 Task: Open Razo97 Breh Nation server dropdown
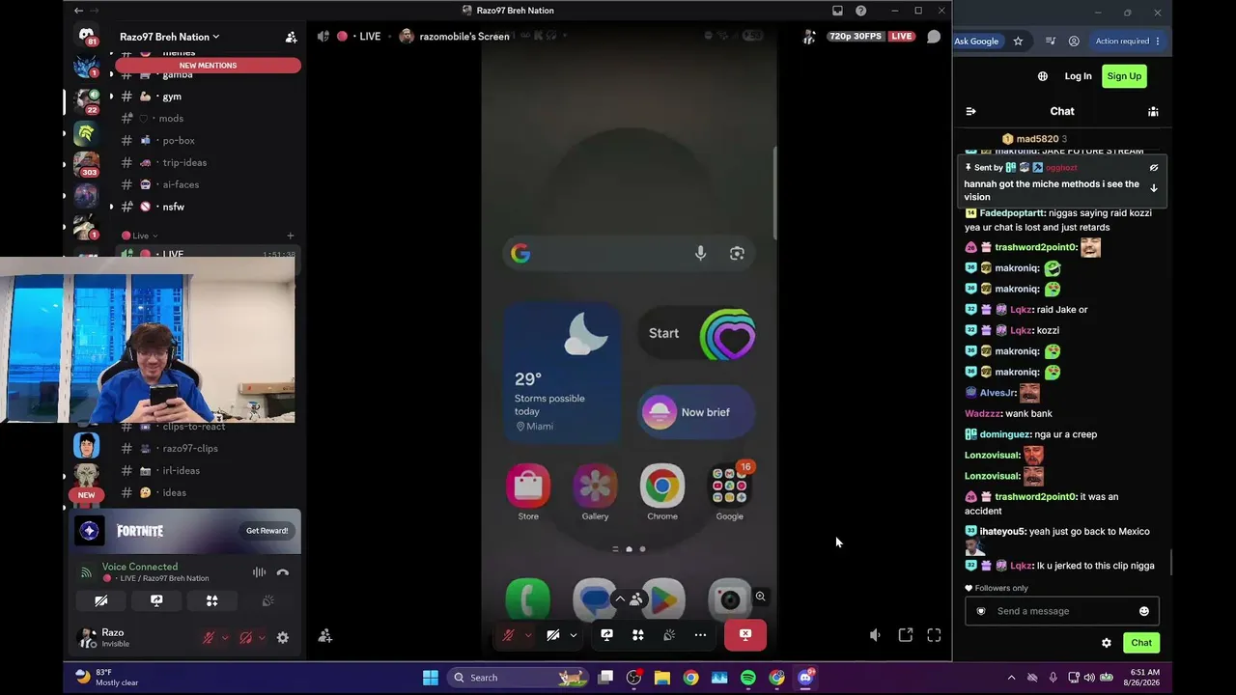169,37
